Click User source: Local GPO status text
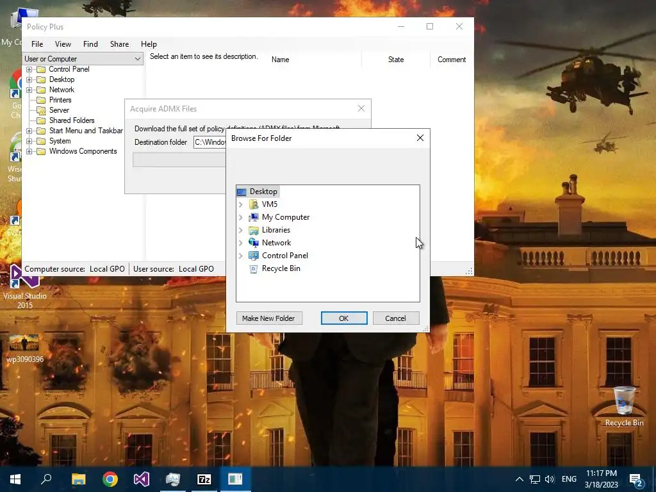 [x=174, y=269]
